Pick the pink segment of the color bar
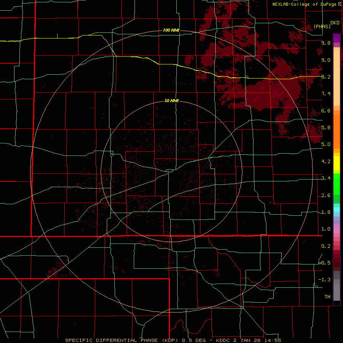Screen dimensions: 343x343 click(337, 231)
